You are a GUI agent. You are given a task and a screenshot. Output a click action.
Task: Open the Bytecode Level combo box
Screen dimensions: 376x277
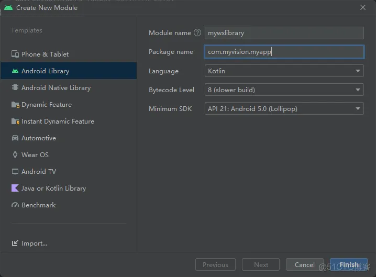click(x=284, y=90)
